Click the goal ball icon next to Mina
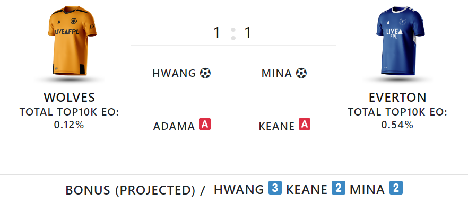 click(301, 73)
